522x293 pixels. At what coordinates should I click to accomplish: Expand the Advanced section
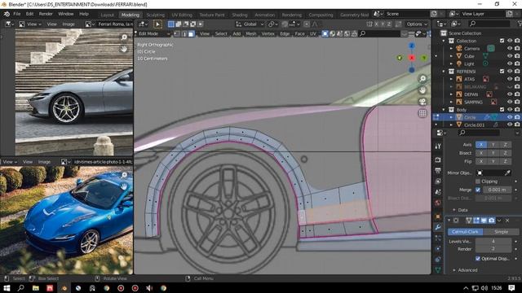465,270
